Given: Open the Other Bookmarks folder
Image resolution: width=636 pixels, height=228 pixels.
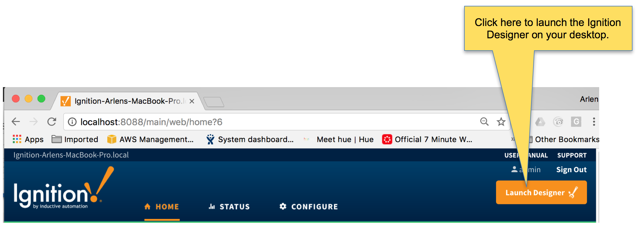Looking at the screenshot, I should point(564,139).
